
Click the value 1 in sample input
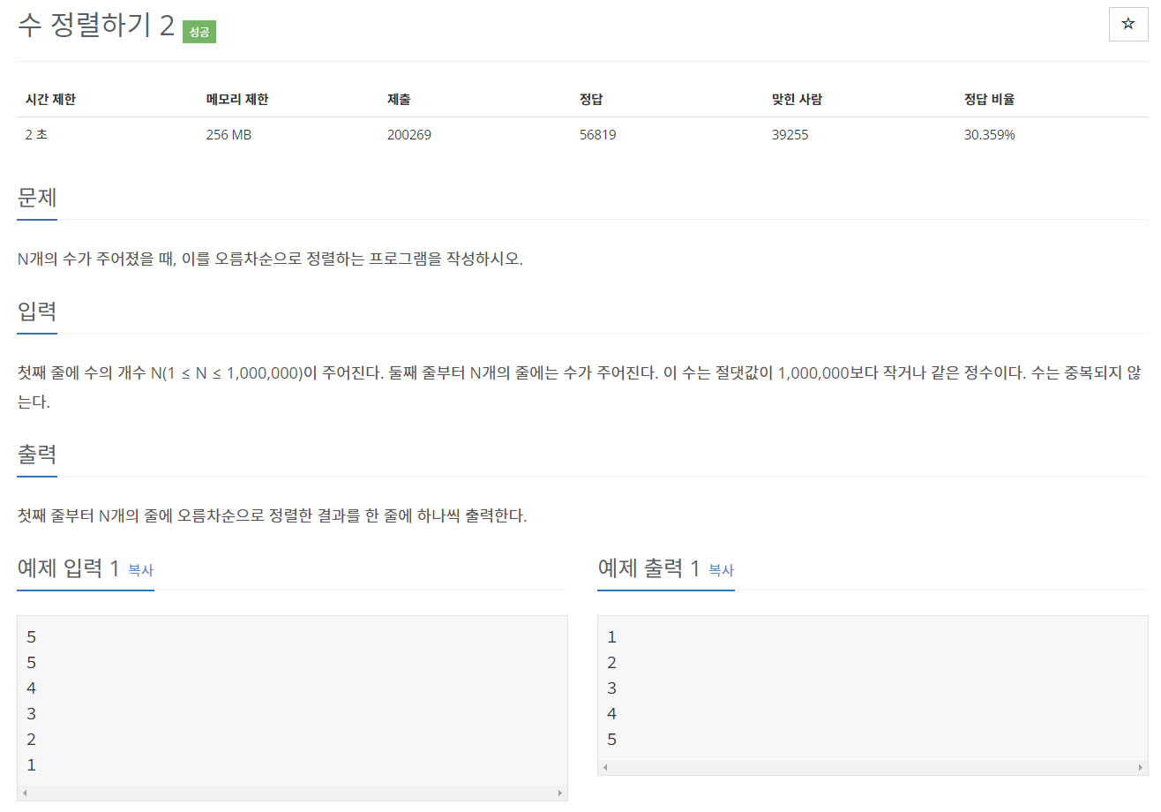[x=32, y=765]
